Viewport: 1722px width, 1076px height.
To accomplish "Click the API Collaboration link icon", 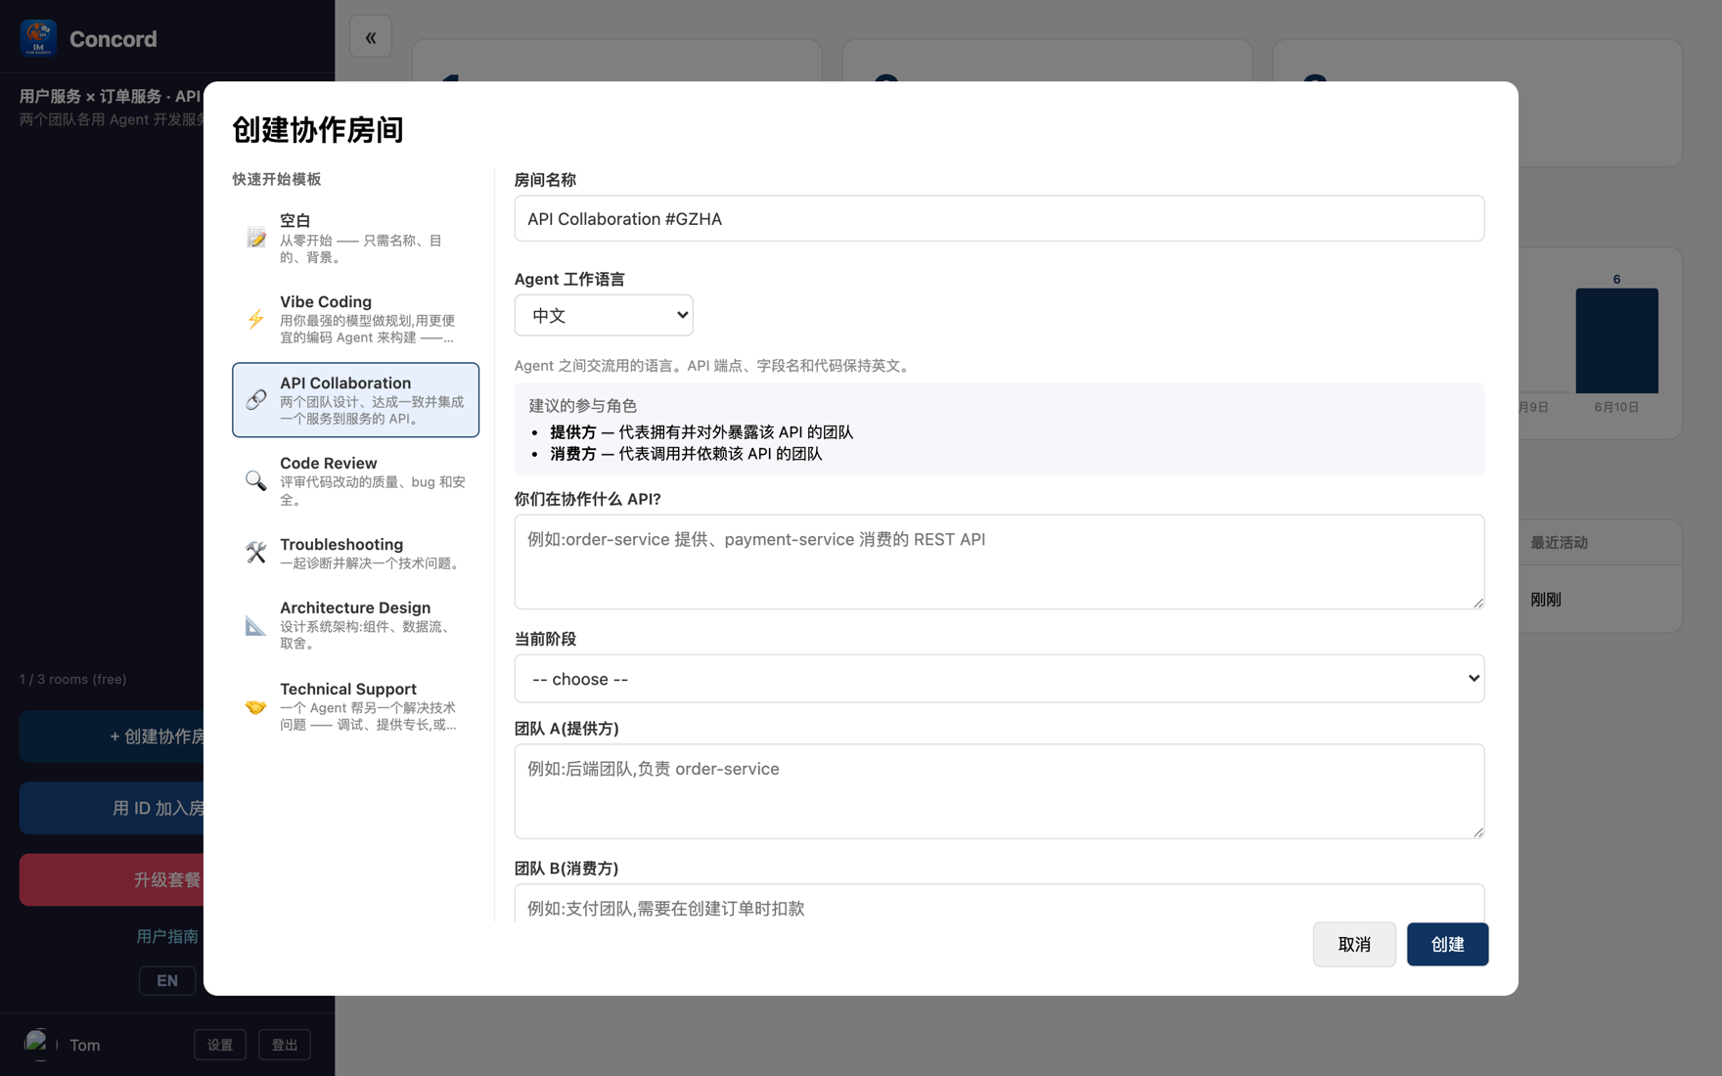I will 255,399.
